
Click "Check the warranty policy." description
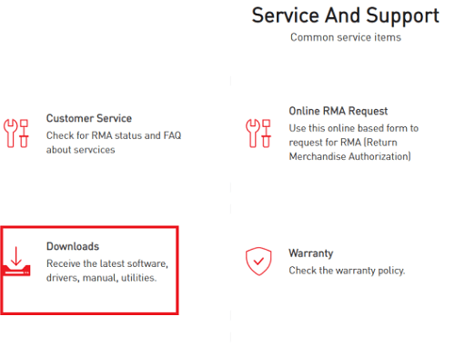(347, 271)
